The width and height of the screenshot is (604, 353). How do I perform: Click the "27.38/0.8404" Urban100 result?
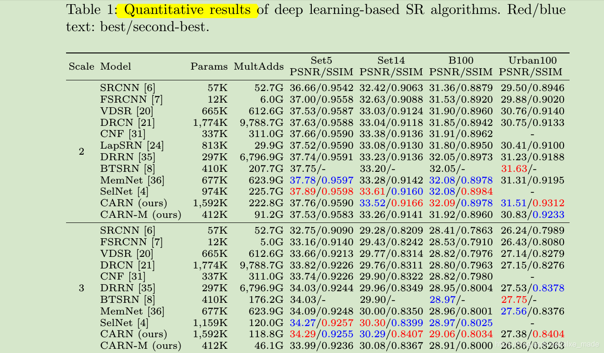(x=532, y=334)
